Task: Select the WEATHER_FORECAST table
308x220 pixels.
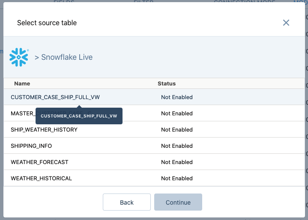Action: point(39,162)
